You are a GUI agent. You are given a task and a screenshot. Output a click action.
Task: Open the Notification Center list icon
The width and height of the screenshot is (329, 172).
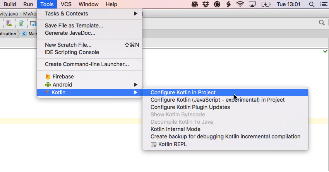coord(323,5)
